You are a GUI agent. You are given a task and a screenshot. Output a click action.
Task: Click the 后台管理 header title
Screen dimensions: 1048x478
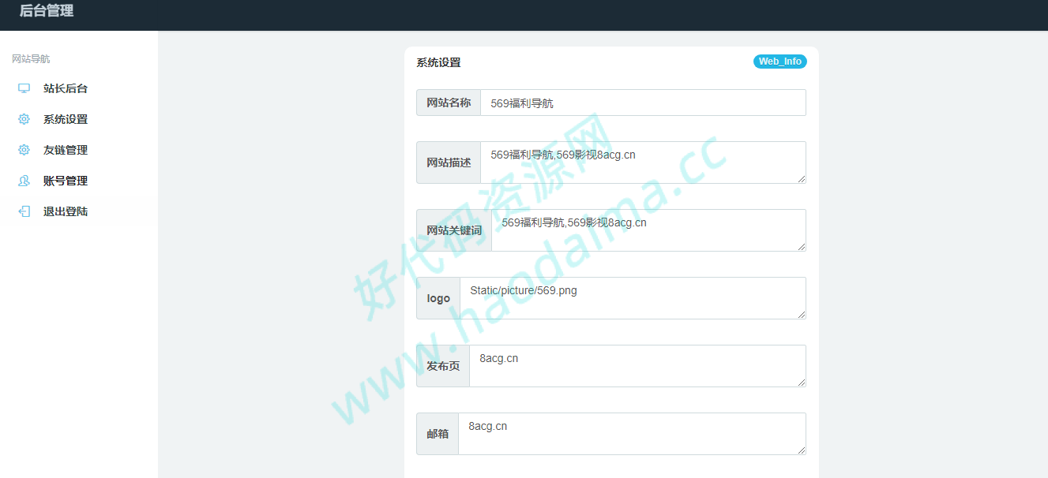point(47,11)
